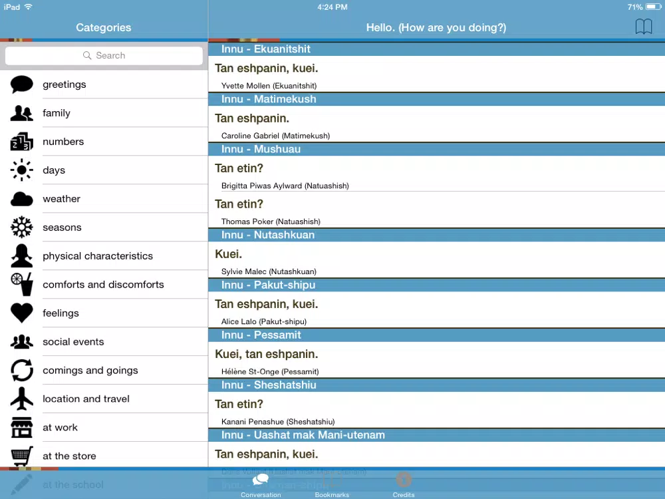Tap the Innu - Ekuanitshit header
The image size is (665, 499).
(x=436, y=49)
